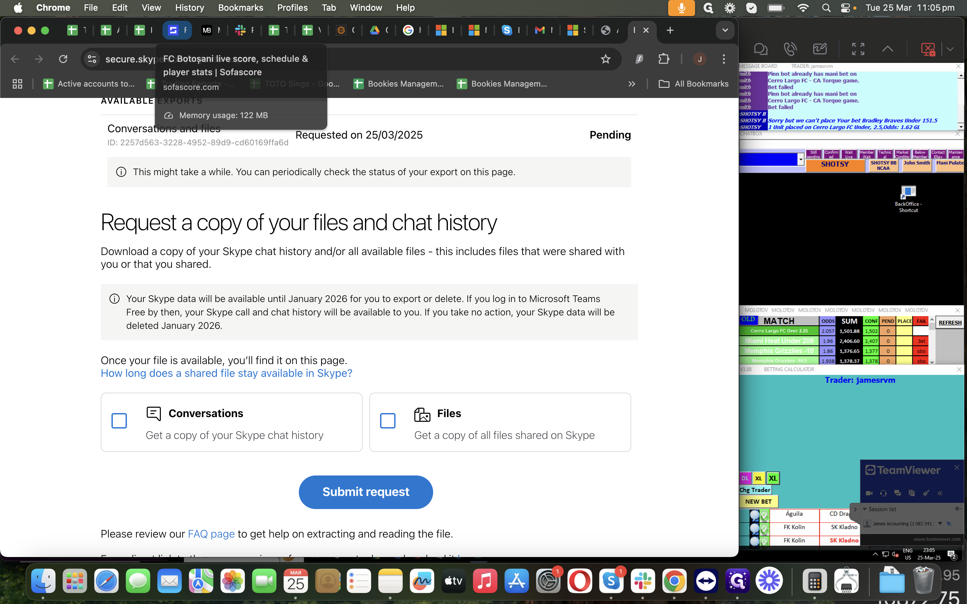
Task: Click feather extension icon in Chrome toolbar
Action: coord(639,59)
